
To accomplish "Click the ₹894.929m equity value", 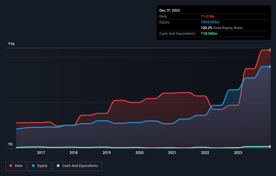I will pos(210,22).
